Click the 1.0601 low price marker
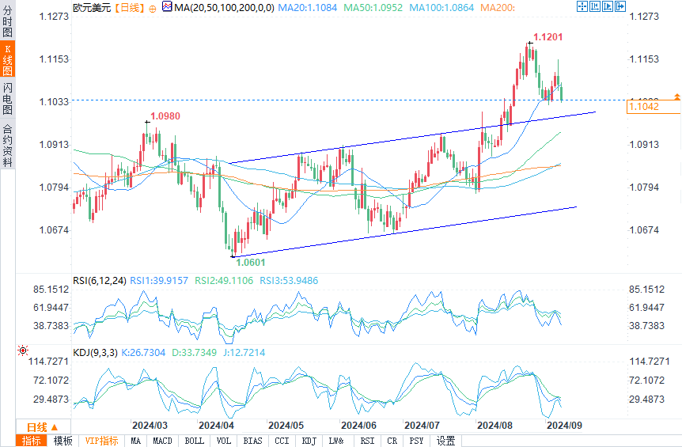This screenshot has height=447, width=682. [x=251, y=262]
